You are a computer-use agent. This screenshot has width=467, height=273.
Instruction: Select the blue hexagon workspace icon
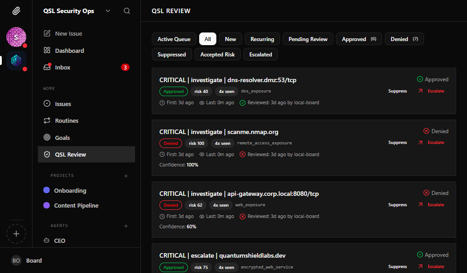click(x=16, y=60)
